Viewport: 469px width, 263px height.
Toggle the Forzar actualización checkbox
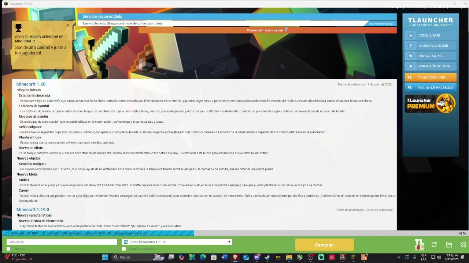click(x=124, y=249)
